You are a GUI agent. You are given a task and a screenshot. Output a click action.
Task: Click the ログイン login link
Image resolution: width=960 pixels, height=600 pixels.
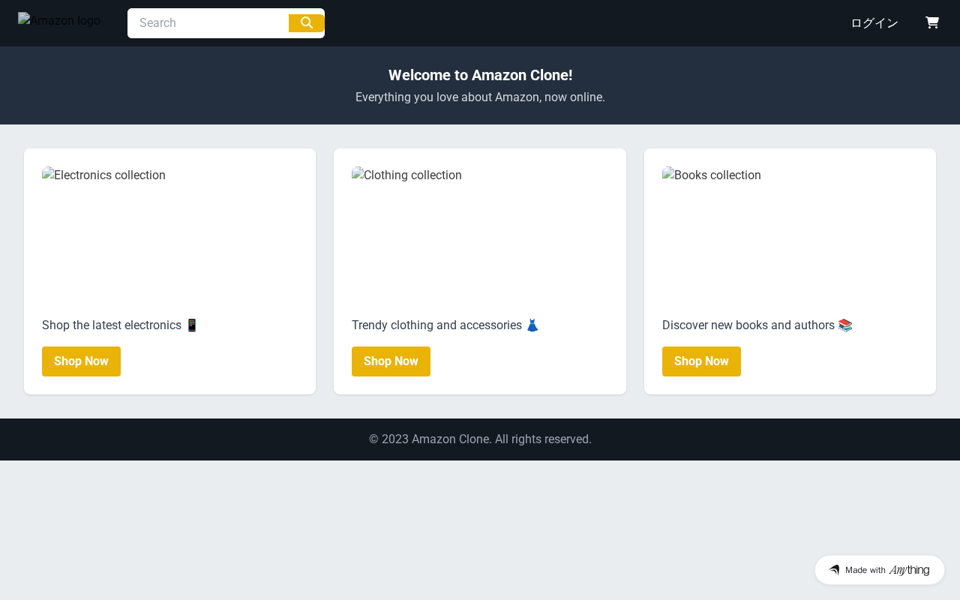tap(874, 23)
